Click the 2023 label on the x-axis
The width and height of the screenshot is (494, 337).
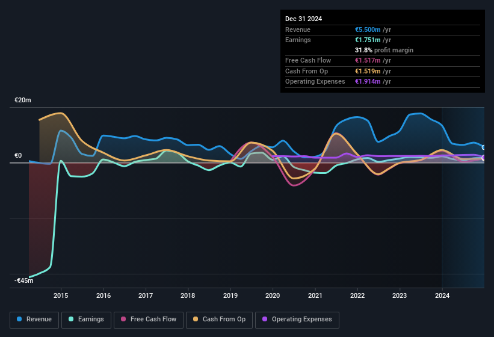tap(400, 295)
